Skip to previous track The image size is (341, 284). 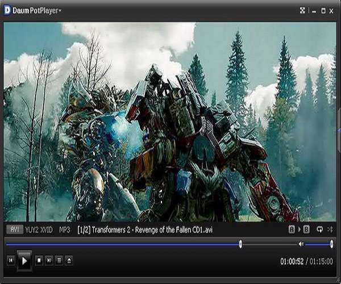point(11,260)
